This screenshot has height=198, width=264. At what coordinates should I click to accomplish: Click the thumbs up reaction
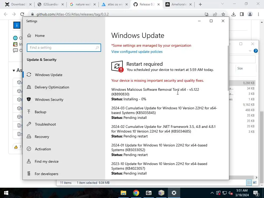[16, 147]
